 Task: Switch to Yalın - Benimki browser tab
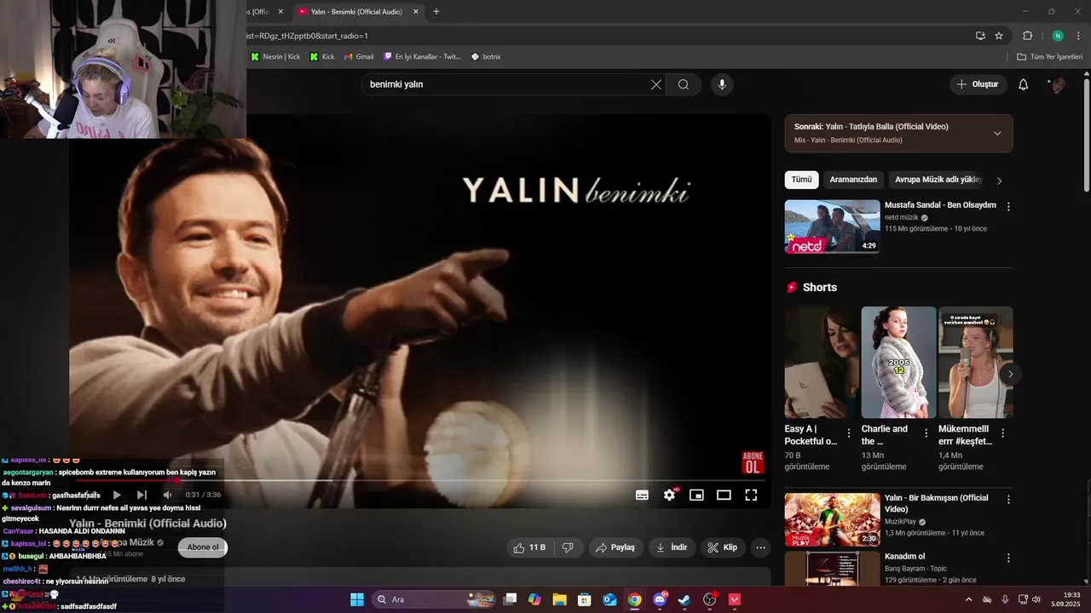point(356,12)
